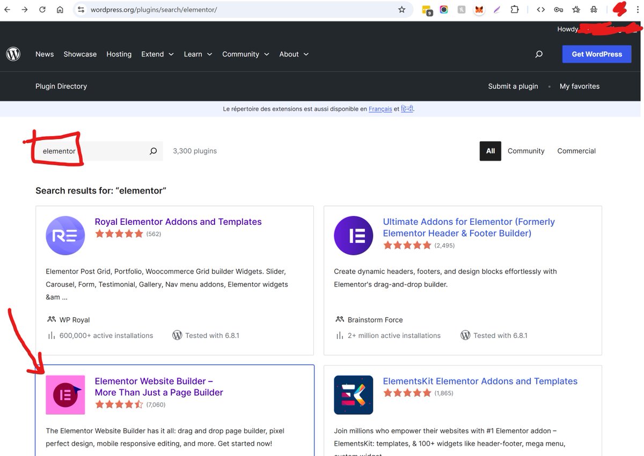
Task: Switch to the Commercial filter tab
Action: point(576,151)
